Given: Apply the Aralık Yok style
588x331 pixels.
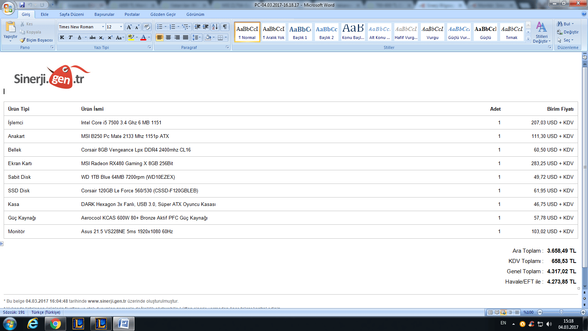Looking at the screenshot, I should tap(273, 32).
